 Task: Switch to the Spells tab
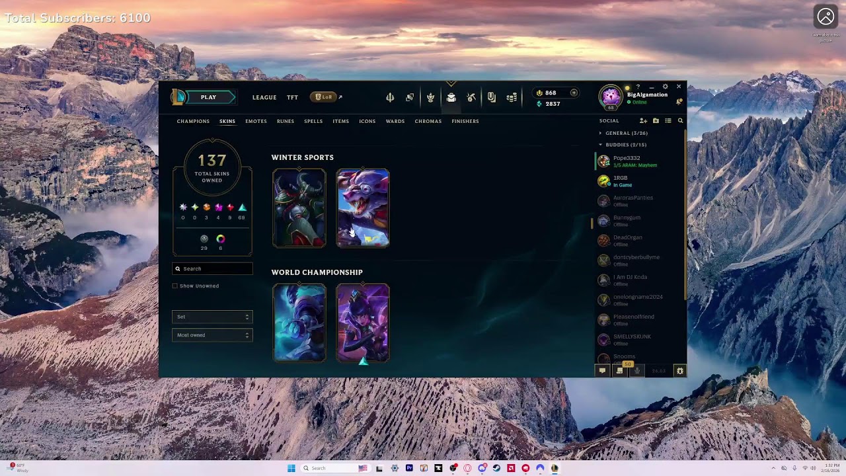[x=313, y=121]
